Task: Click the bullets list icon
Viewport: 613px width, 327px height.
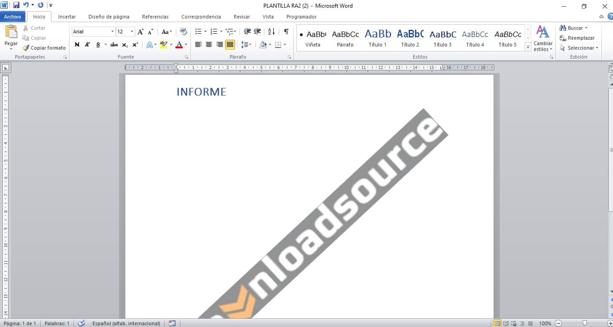Action: (198, 32)
